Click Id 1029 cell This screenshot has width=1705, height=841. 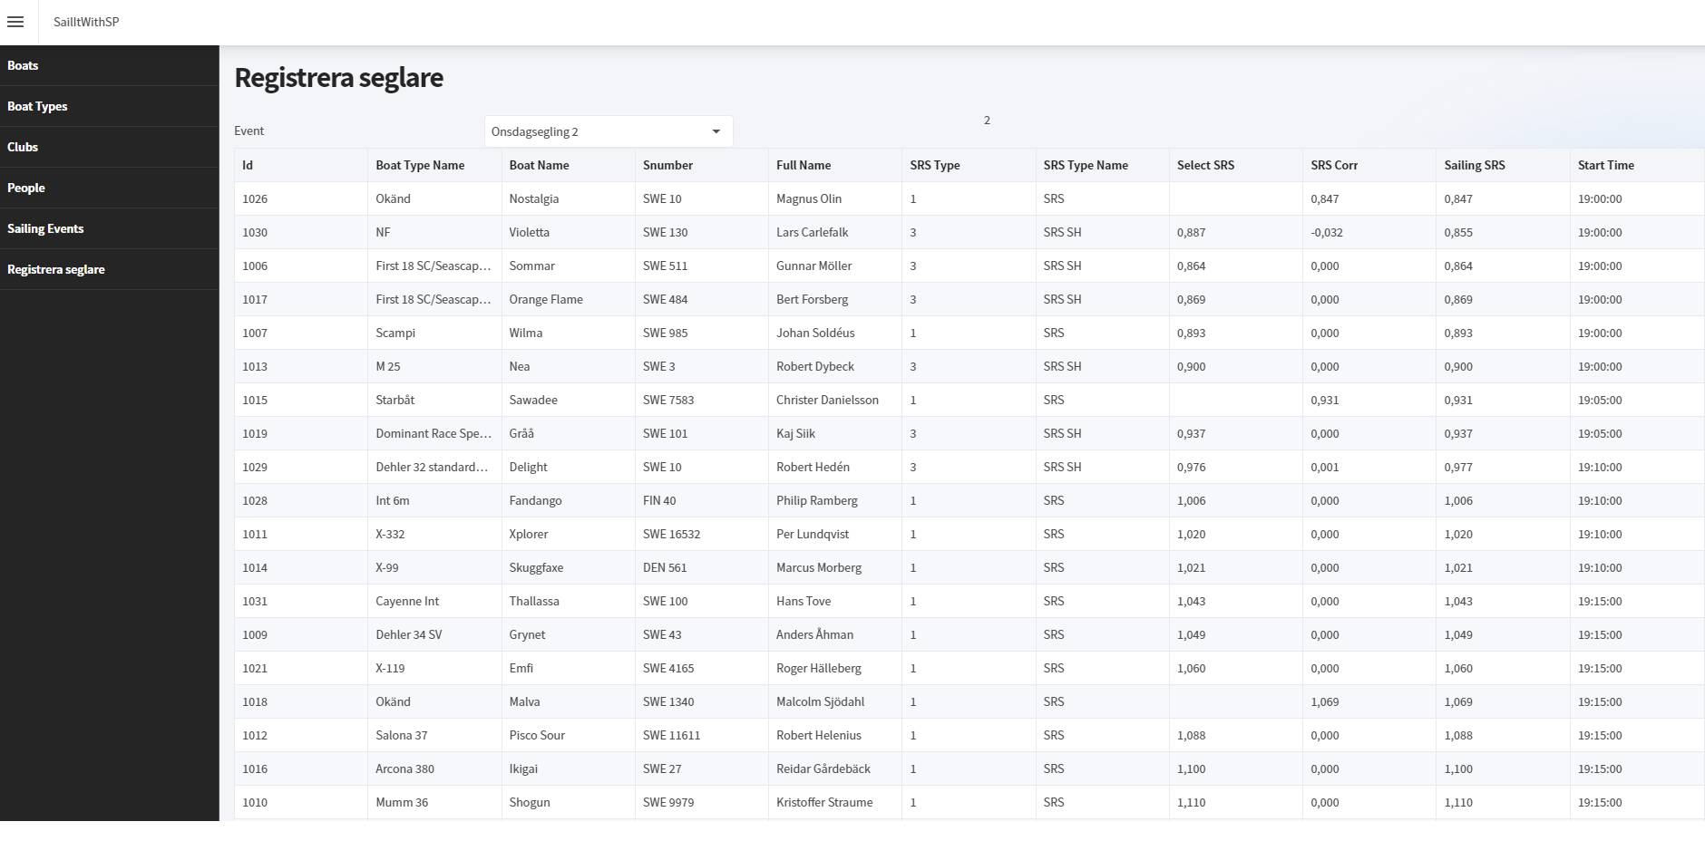click(301, 467)
